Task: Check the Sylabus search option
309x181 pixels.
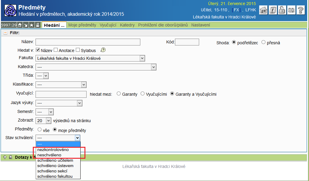Action: click(x=78, y=50)
